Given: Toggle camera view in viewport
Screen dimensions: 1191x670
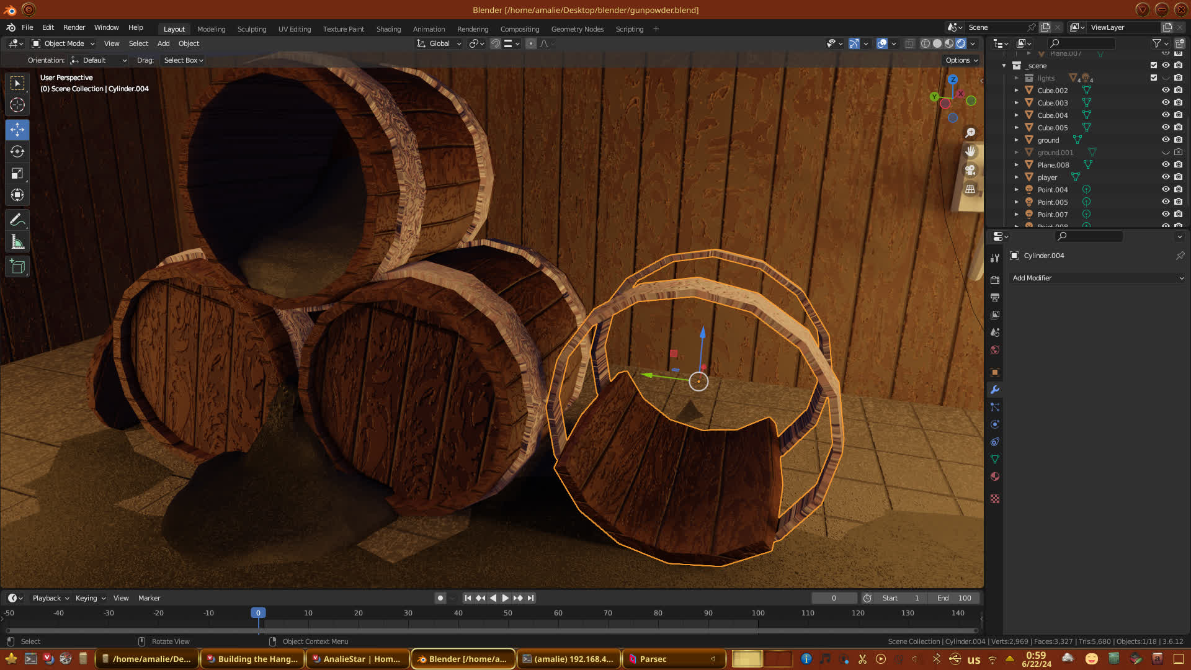Looking at the screenshot, I should pos(970,170).
